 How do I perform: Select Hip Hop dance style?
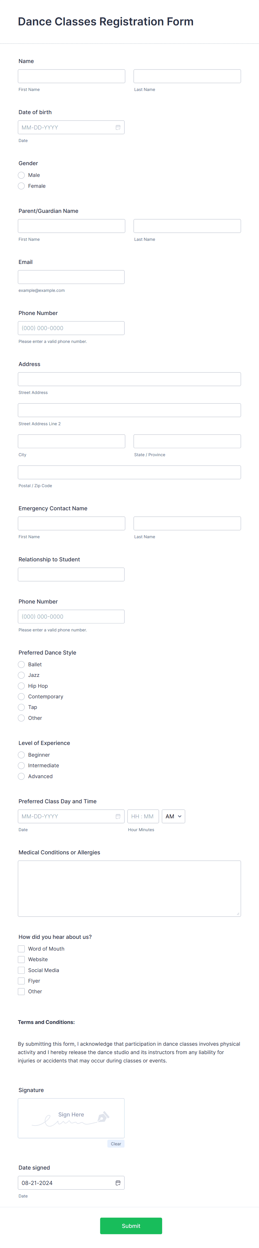pos(21,686)
